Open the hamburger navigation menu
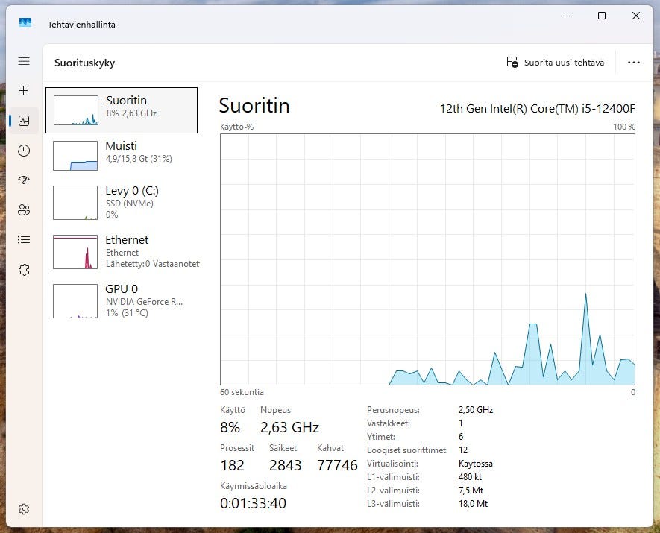This screenshot has height=533, width=660. click(24, 61)
